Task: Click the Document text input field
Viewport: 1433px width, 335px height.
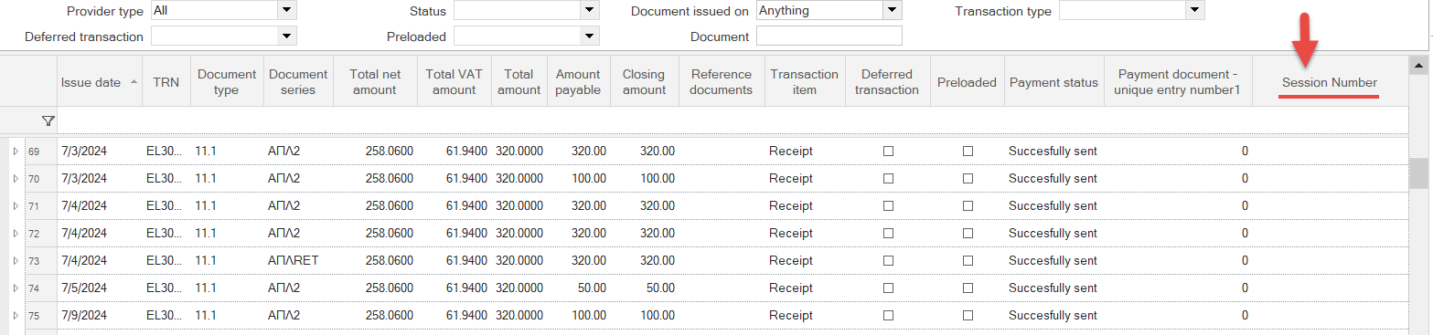Action: click(x=829, y=36)
